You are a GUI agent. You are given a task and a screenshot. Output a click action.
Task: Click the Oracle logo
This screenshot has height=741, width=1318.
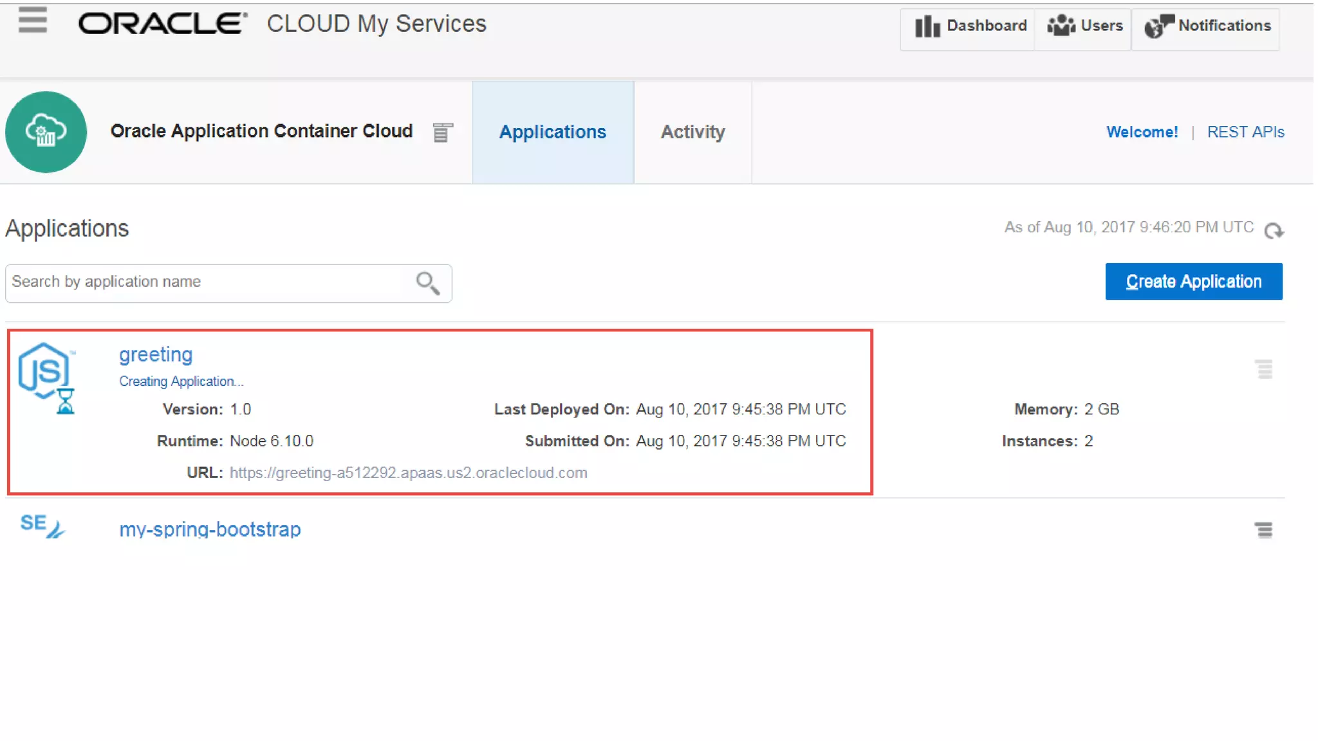point(162,24)
